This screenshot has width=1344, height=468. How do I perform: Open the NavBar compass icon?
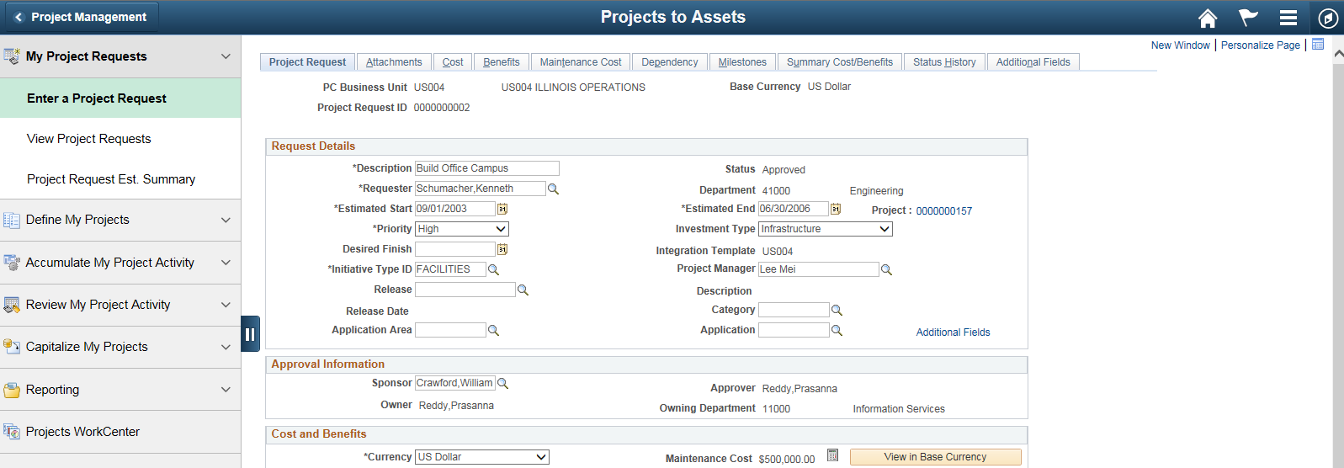[1328, 18]
